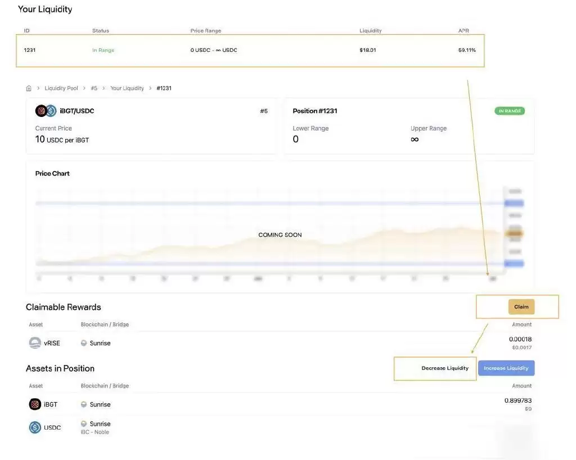The height and width of the screenshot is (460, 576).
Task: Click Sunrise chain icon in vRISE row
Action: [84, 343]
